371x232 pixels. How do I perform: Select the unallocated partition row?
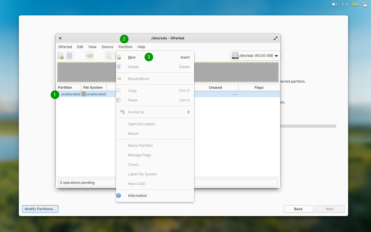168,94
